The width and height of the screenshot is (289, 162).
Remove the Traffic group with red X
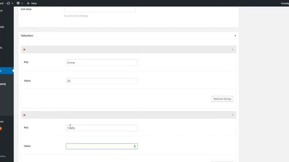pyautogui.click(x=24, y=115)
